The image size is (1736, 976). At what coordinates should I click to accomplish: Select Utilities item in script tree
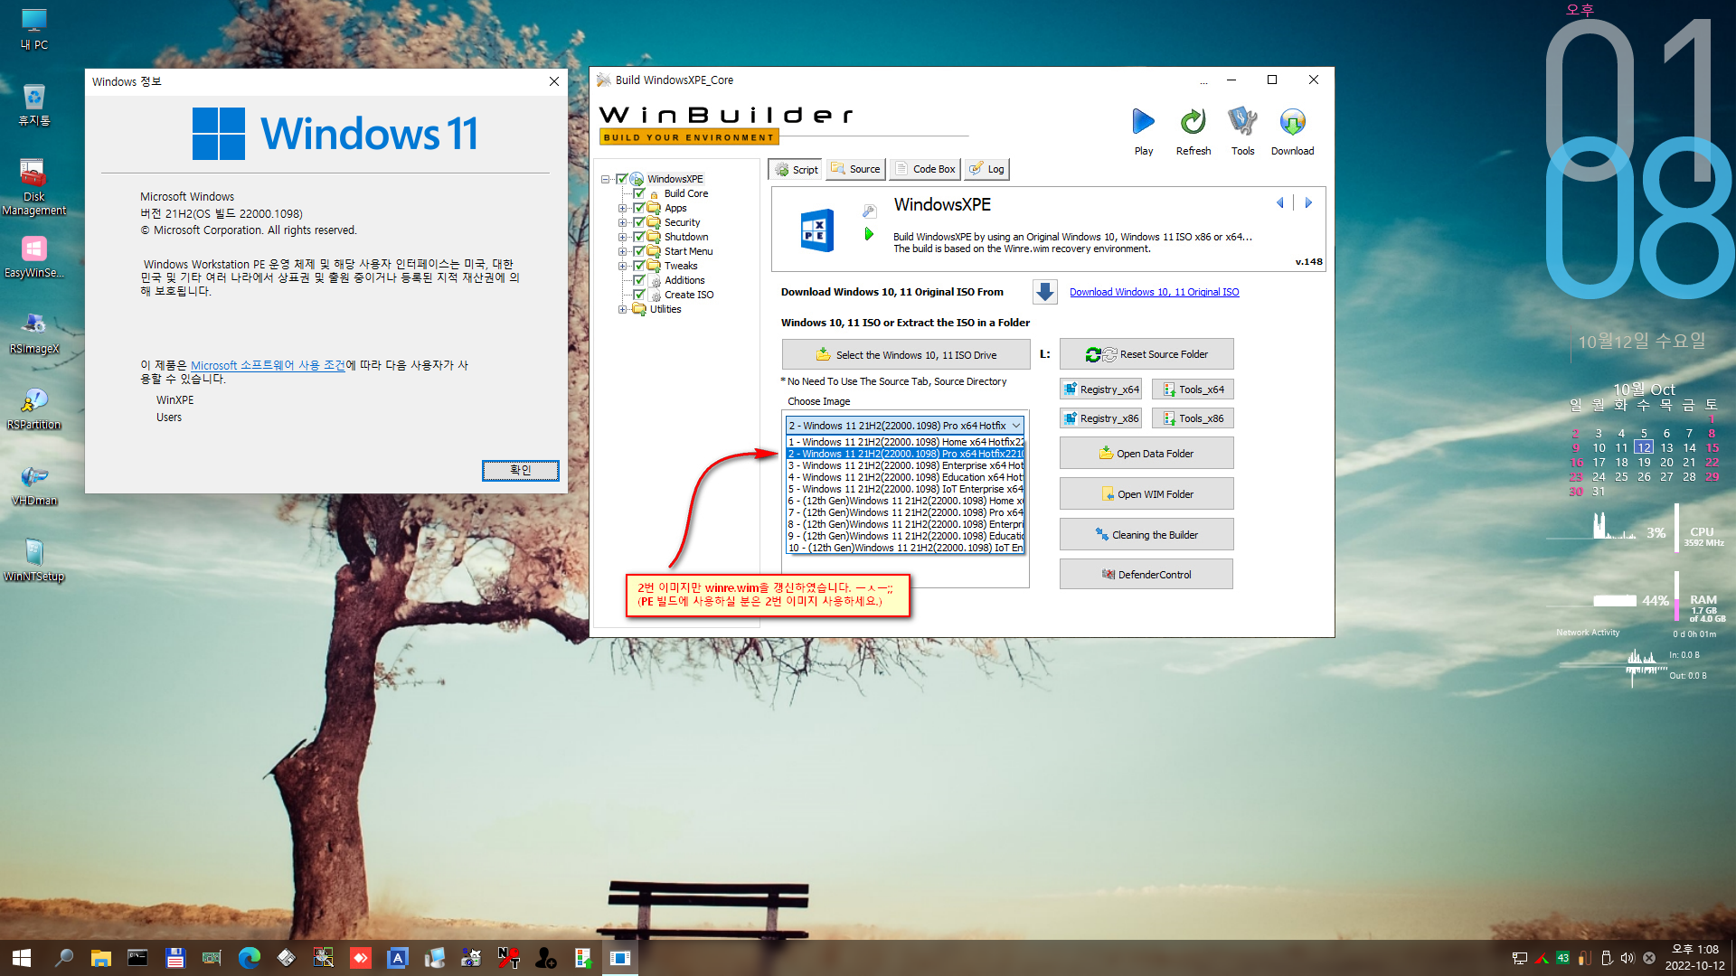click(x=665, y=309)
